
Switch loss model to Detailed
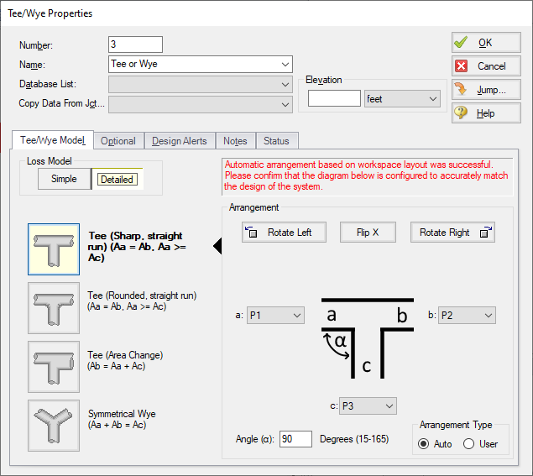tap(118, 179)
